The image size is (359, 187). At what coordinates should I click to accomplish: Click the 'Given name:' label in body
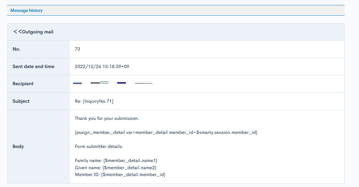(88, 168)
